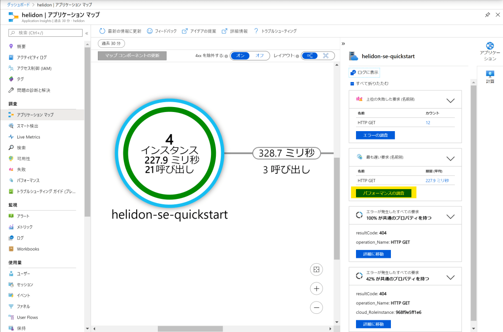
Task: Pin this blade with pin icon
Action: pos(487,15)
